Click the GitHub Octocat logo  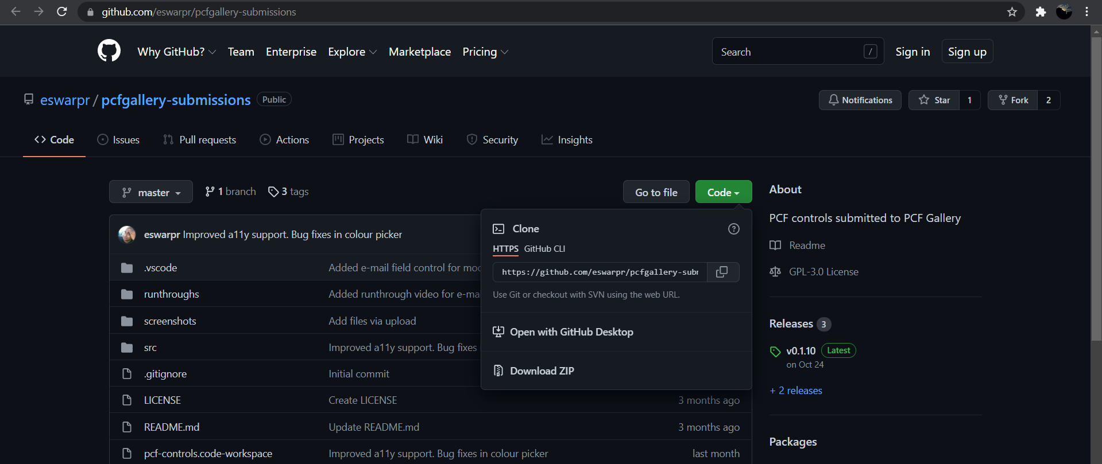109,51
